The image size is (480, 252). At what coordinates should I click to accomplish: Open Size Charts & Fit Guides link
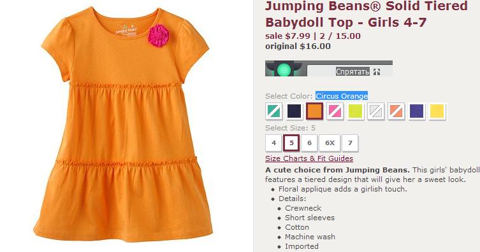pos(309,158)
